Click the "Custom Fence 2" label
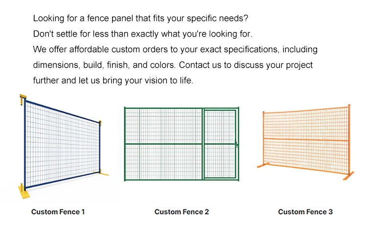Screen dimensions: 367x239 tap(182, 212)
